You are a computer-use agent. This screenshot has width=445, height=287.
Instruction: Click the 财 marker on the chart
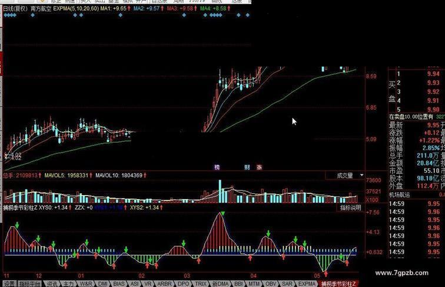point(247,167)
